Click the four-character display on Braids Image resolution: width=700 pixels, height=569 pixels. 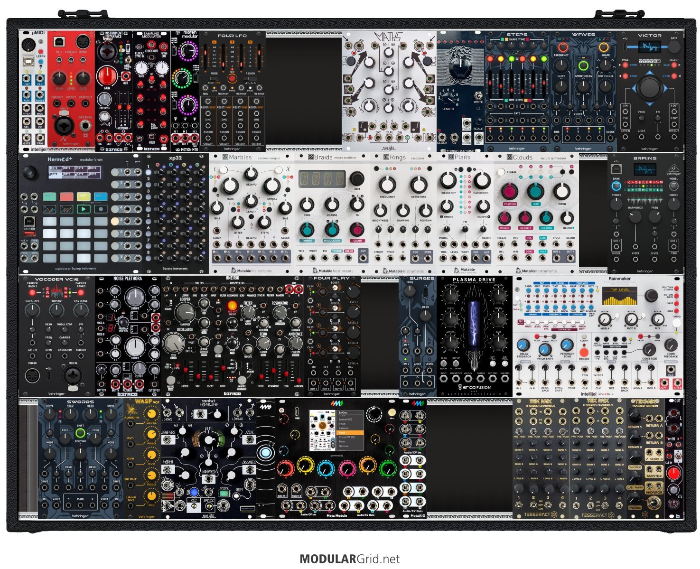click(322, 179)
